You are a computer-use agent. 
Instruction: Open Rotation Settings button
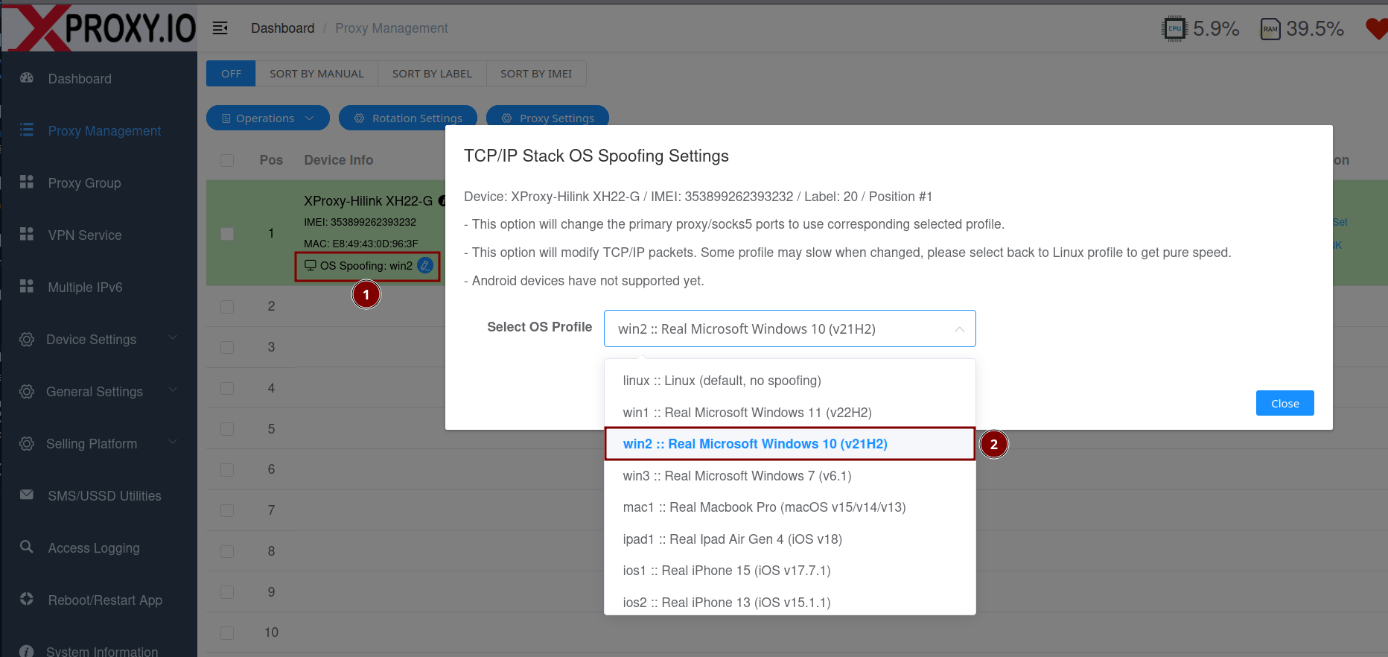pyautogui.click(x=408, y=118)
